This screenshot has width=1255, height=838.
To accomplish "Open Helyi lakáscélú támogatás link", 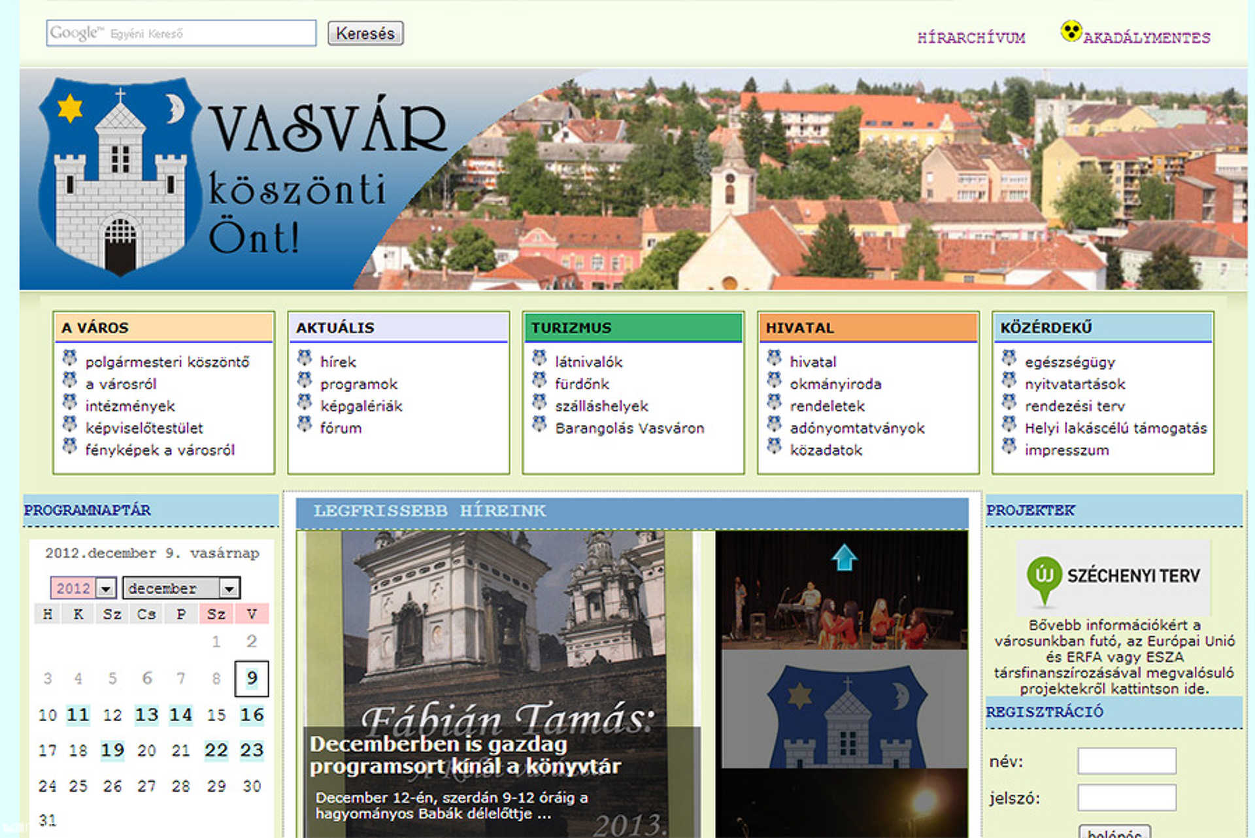I will 1116,428.
